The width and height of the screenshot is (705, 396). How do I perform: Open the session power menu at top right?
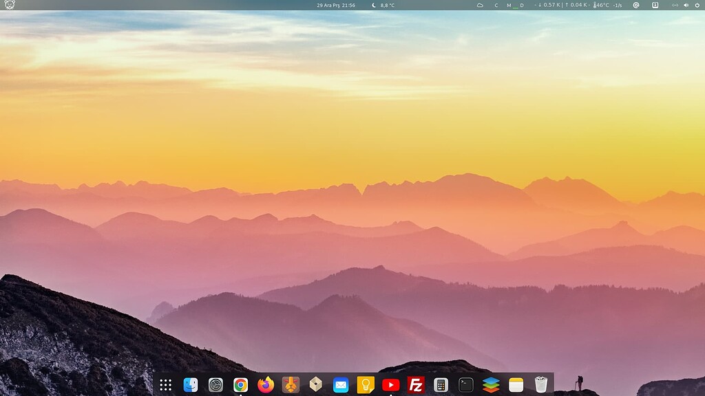697,5
